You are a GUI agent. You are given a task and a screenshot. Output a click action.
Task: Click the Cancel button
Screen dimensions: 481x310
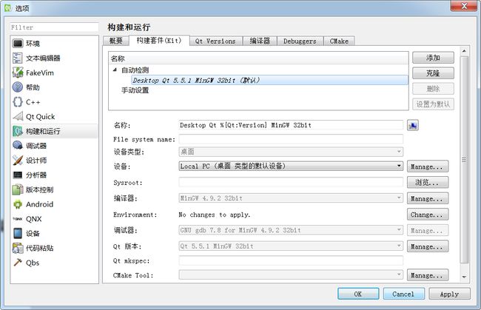[404, 294]
